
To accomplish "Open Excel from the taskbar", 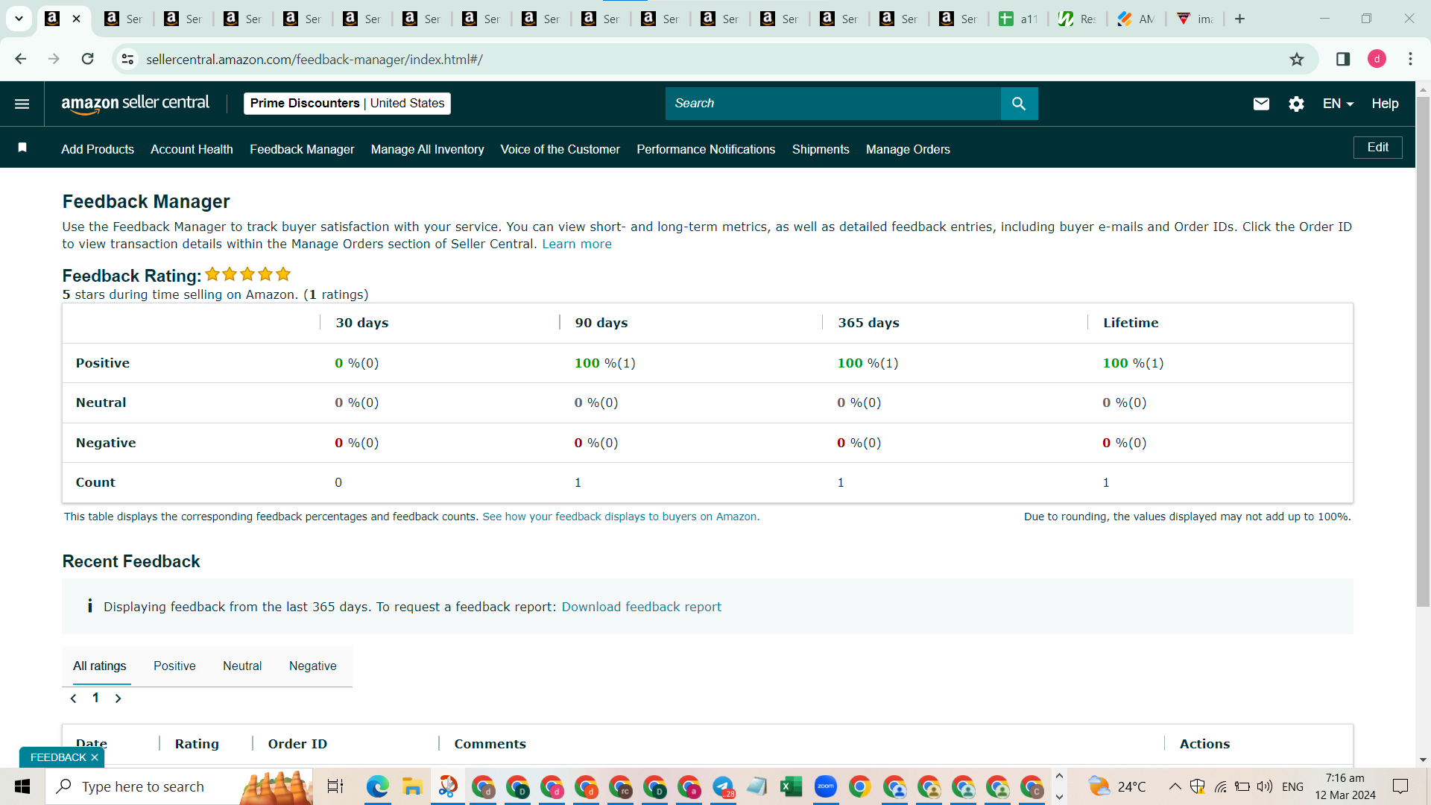I will 791,786.
